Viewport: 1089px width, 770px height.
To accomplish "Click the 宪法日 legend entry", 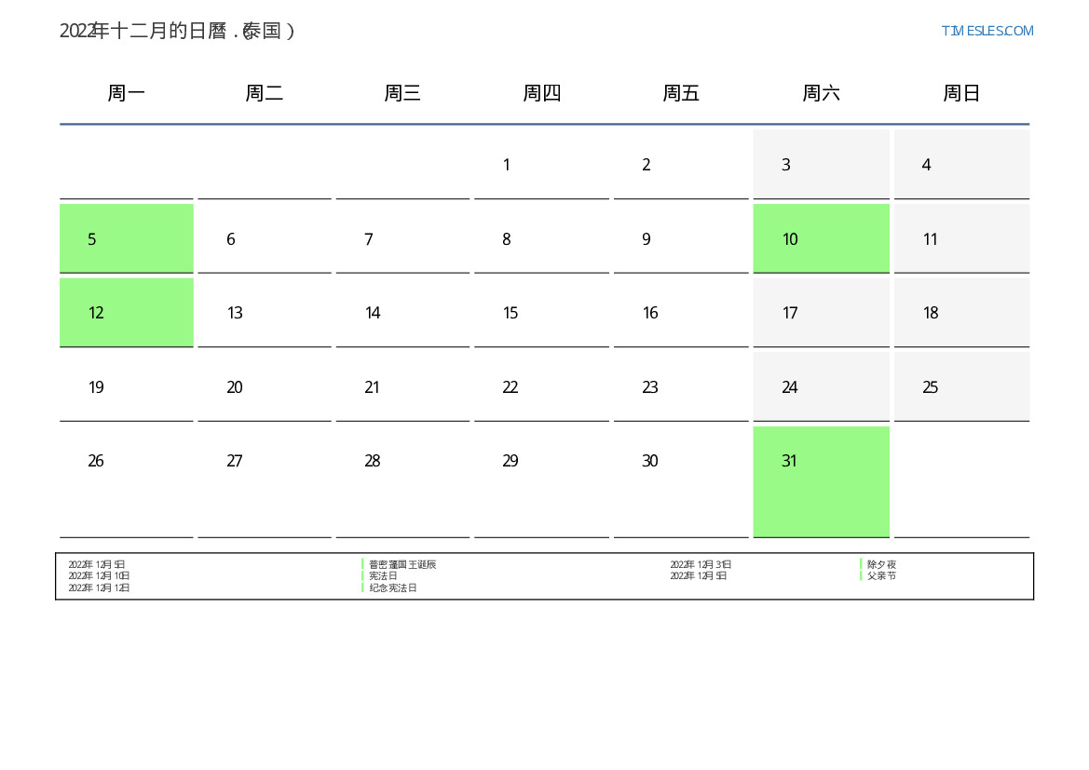I will pyautogui.click(x=383, y=575).
